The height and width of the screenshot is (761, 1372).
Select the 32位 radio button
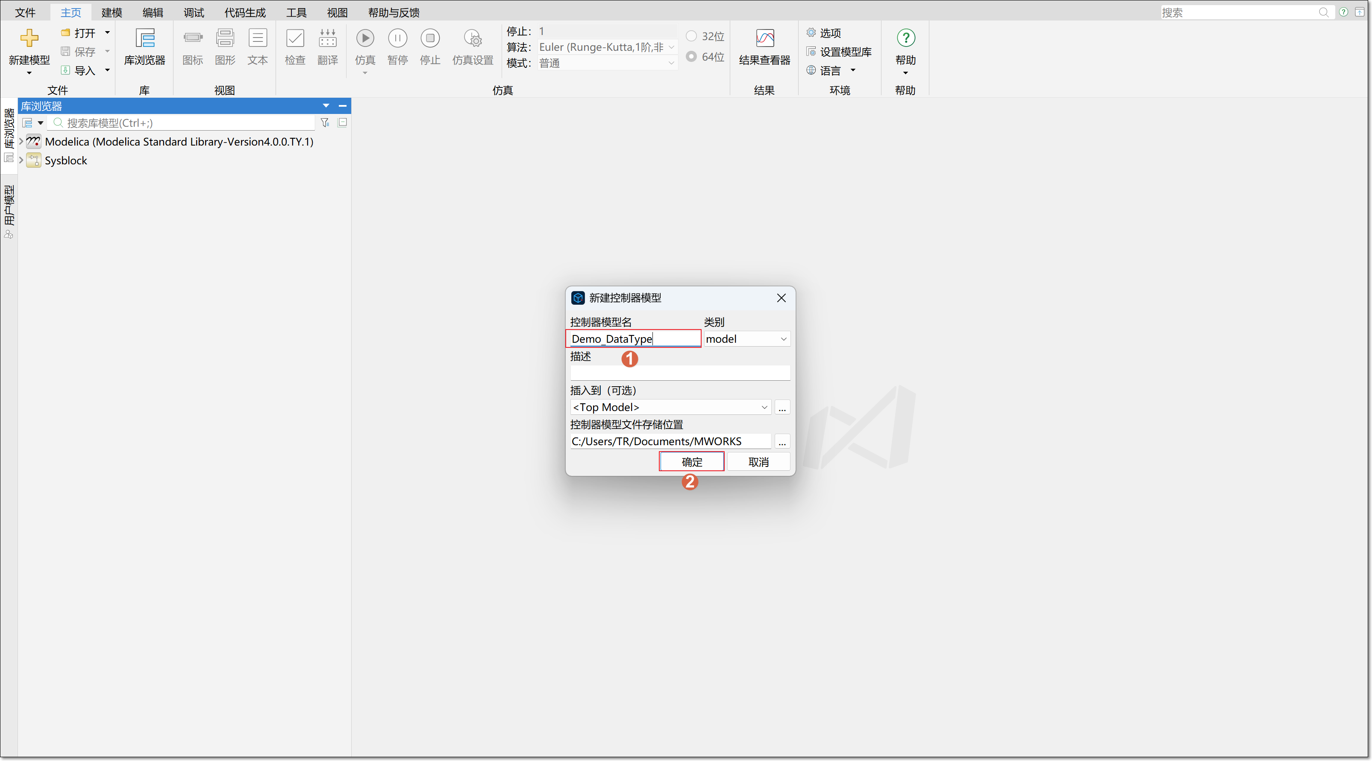[x=691, y=36]
